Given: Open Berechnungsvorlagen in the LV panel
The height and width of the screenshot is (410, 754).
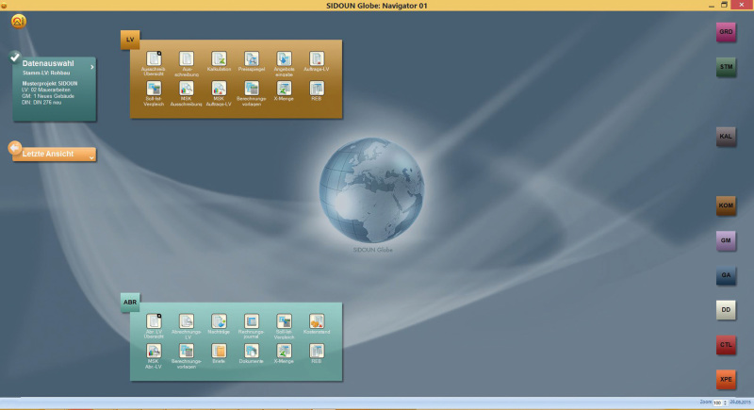Looking at the screenshot, I should [x=252, y=89].
